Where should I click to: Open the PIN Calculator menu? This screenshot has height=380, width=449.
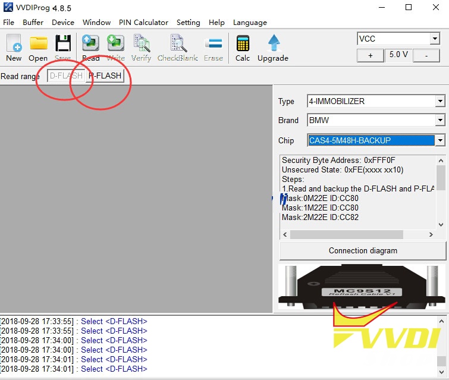[143, 23]
